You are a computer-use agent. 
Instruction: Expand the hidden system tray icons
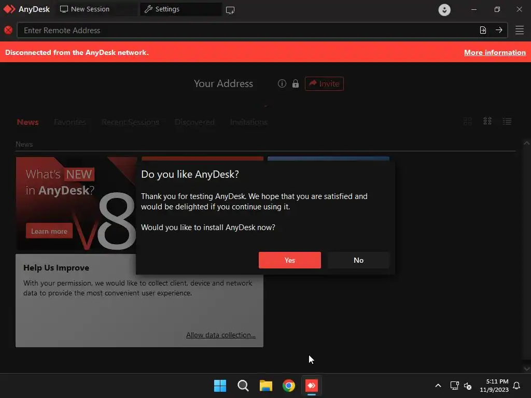[438, 386]
